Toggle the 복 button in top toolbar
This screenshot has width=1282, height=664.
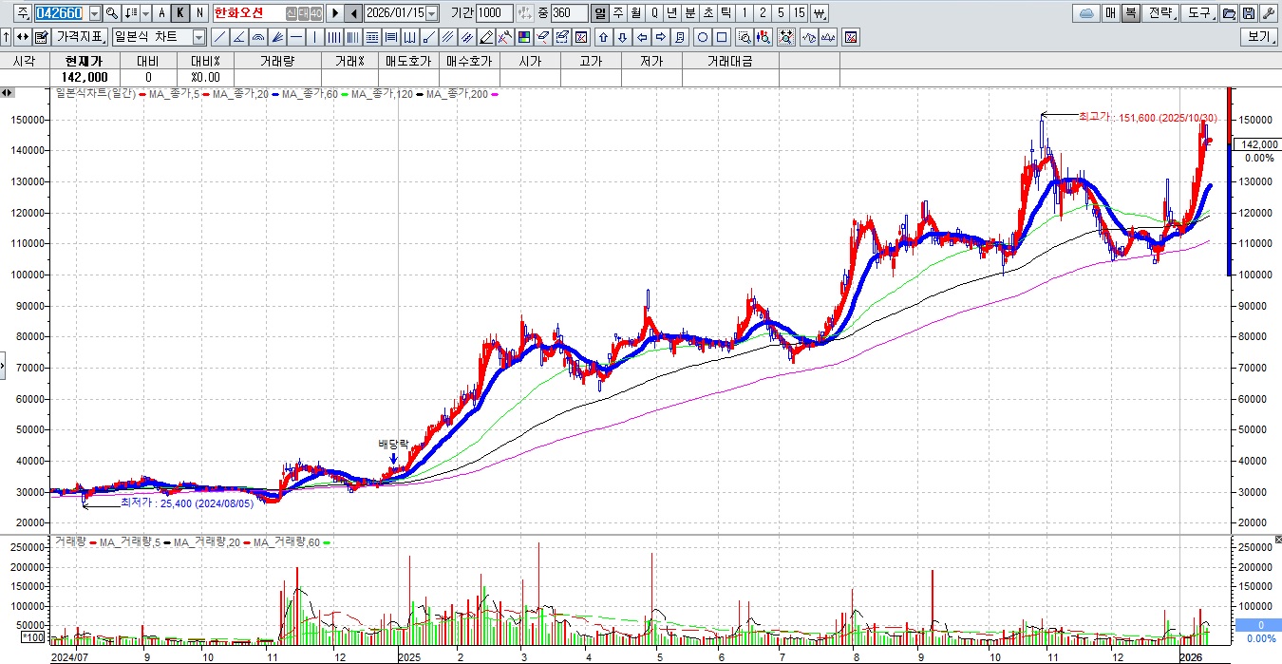(1131, 13)
